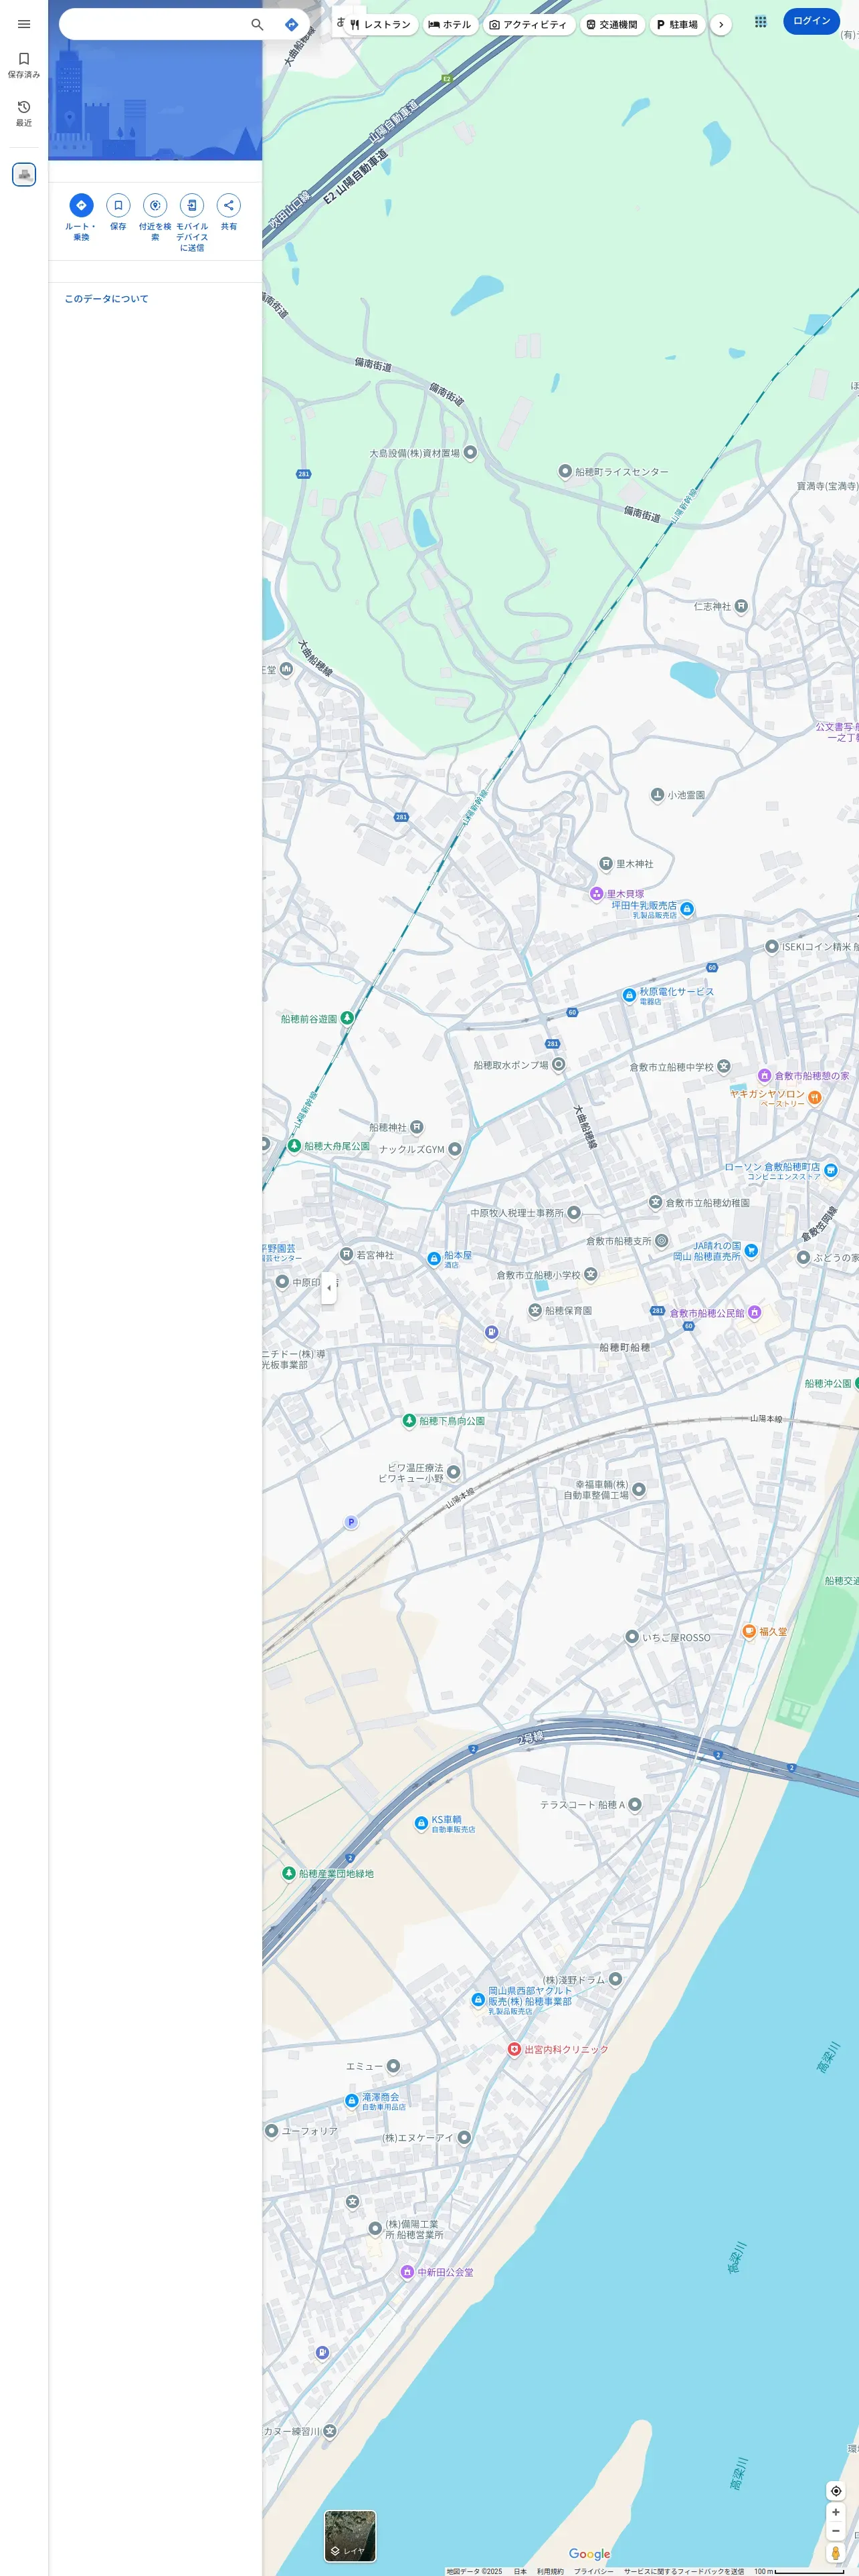Show more category chips arrow

pyautogui.click(x=721, y=24)
